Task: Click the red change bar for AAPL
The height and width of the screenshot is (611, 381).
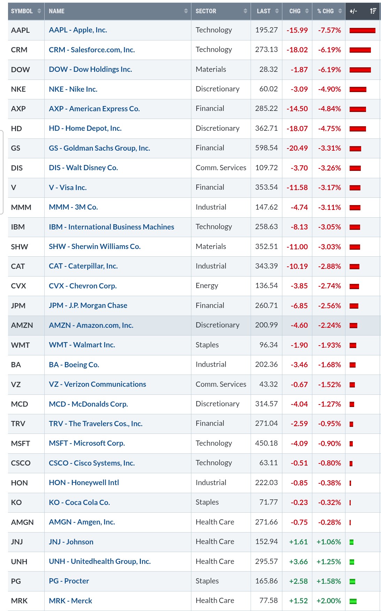Action: [363, 30]
